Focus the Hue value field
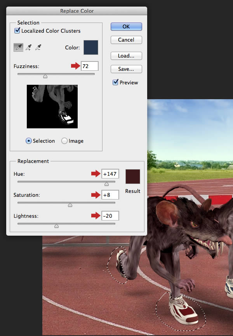 [x=110, y=174]
